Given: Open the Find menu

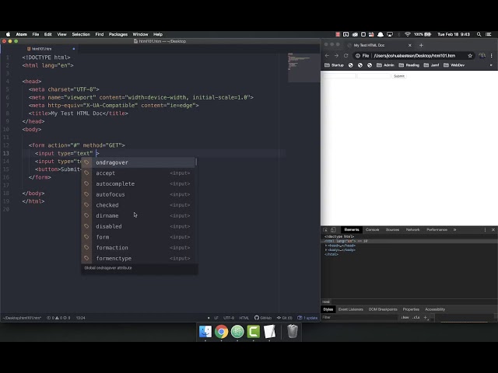Looking at the screenshot, I should coord(100,34).
